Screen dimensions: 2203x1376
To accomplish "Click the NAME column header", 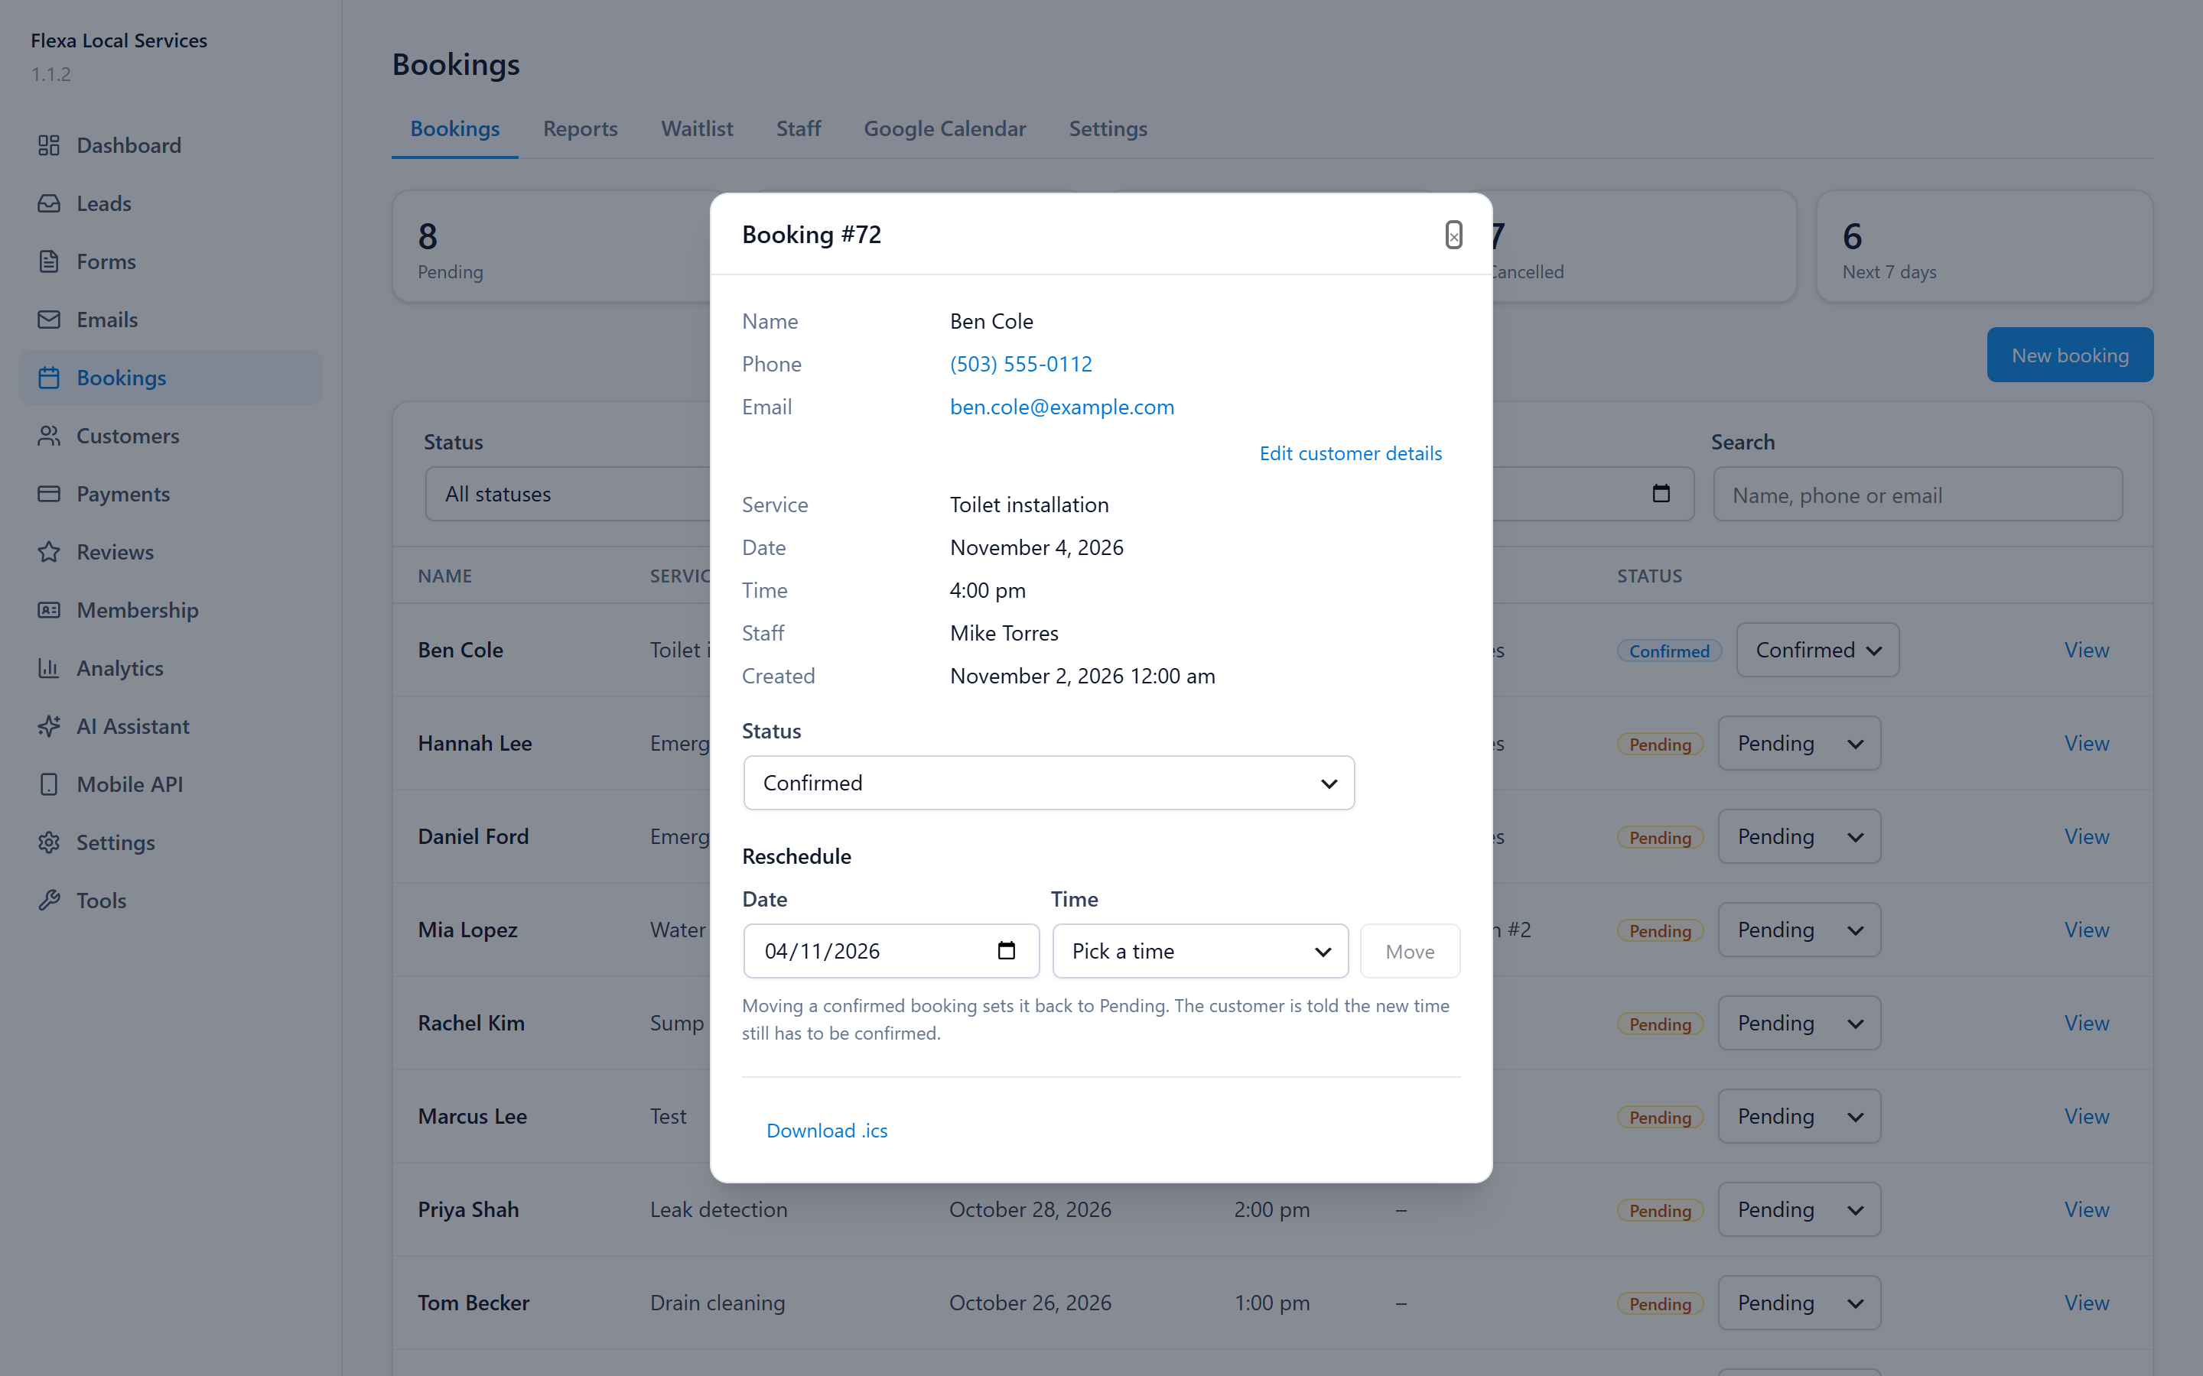I will 444,576.
